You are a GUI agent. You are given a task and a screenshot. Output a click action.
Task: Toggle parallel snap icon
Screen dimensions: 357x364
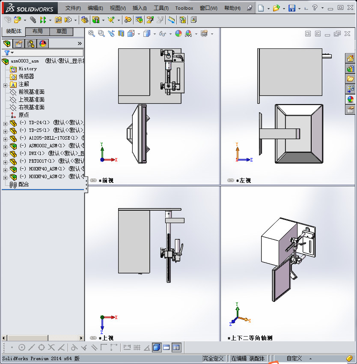click(x=94, y=348)
